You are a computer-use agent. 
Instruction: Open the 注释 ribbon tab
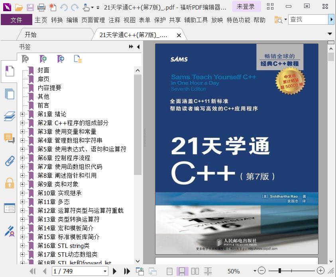coord(114,20)
